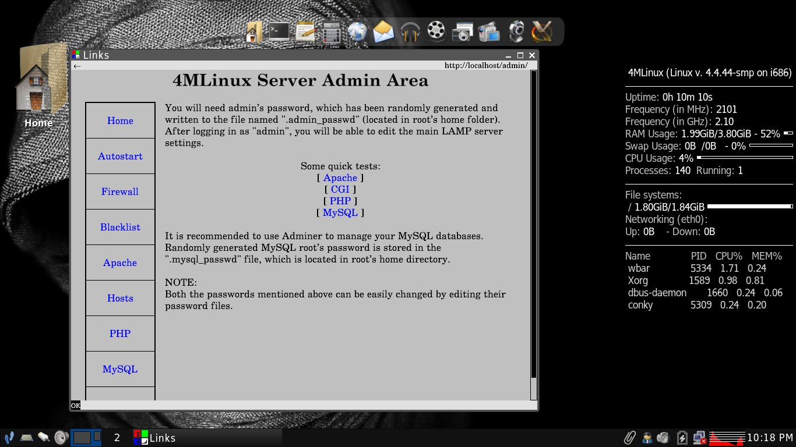Launch the terminal from the top dock
This screenshot has height=447, width=796.
coord(279,31)
